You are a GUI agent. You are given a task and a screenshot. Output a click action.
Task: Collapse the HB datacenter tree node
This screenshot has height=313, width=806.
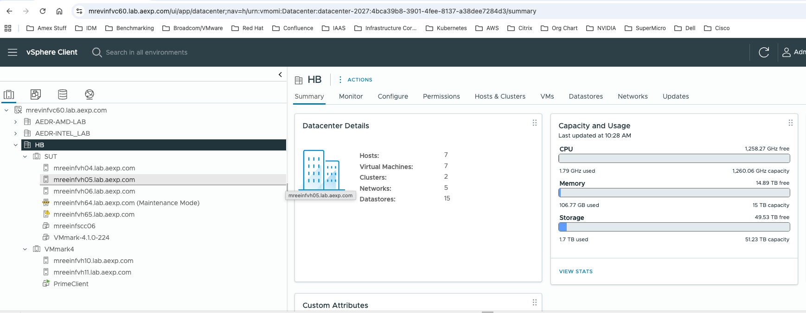16,145
